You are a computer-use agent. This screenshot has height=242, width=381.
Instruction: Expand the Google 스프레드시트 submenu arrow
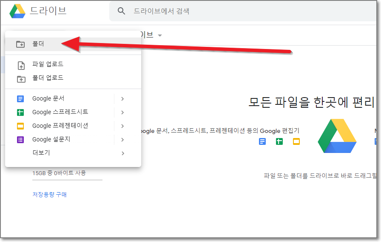click(x=123, y=112)
